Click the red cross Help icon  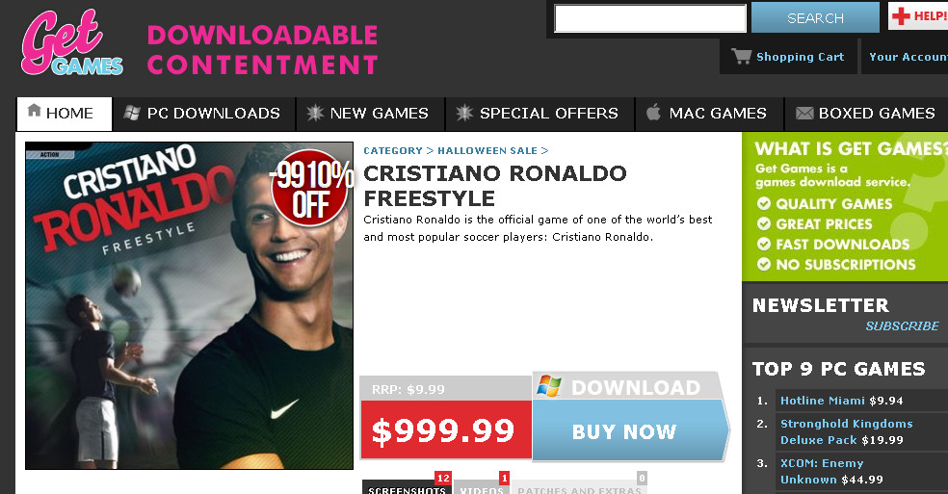click(x=901, y=15)
